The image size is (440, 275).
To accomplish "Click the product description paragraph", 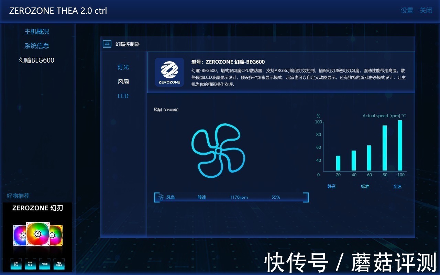I will point(298,77).
